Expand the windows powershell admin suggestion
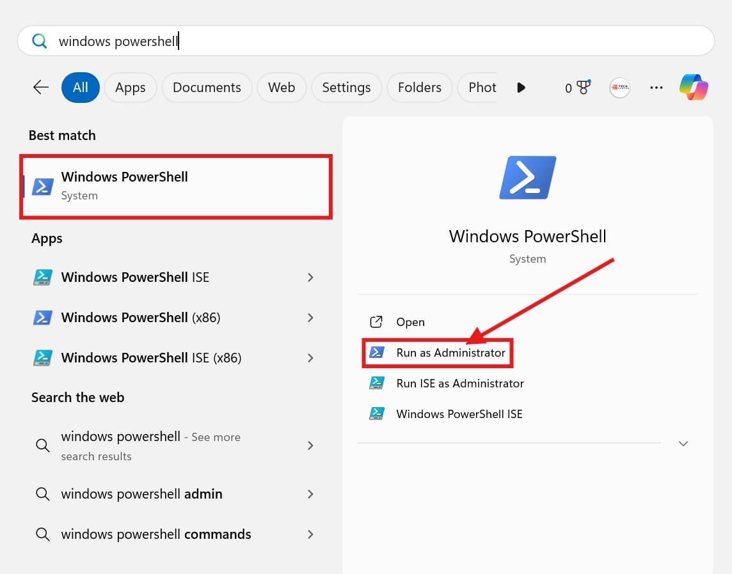Viewport: 732px width, 574px height. (x=310, y=493)
